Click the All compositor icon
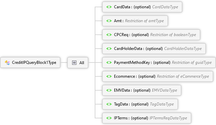The height and width of the screenshot is (125, 216). 74,62
